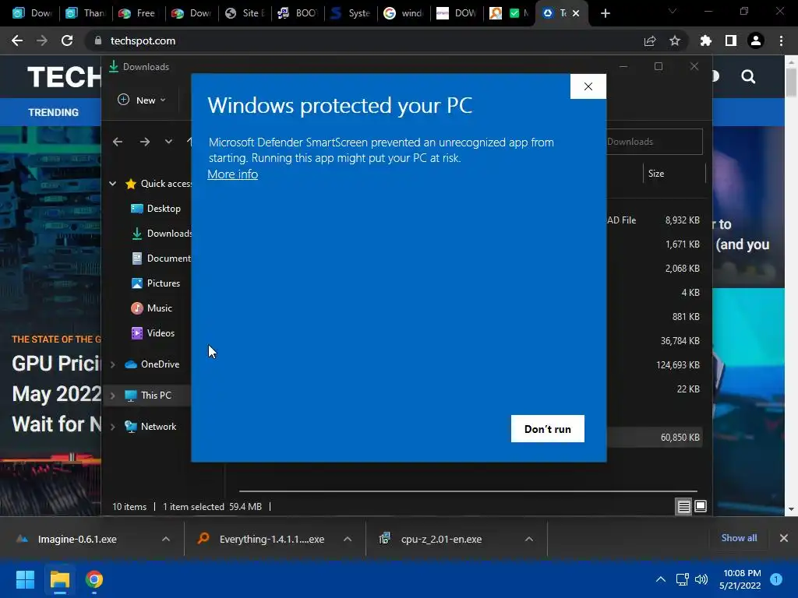
Task: Switch Explorer to large thumbnails view icon
Action: (x=701, y=506)
